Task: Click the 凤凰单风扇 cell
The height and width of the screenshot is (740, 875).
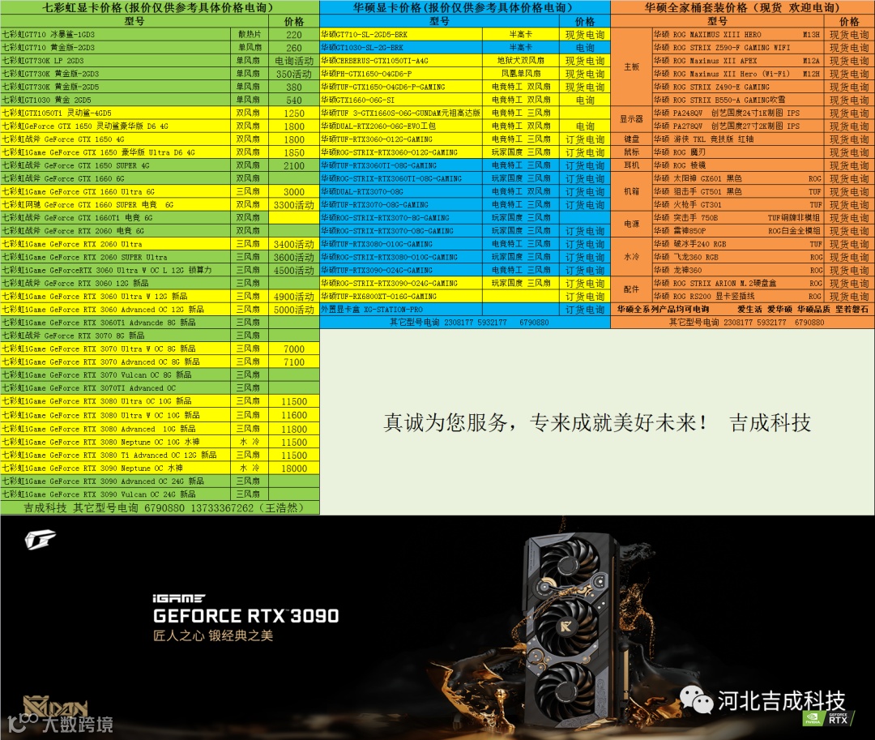Action: (521, 74)
